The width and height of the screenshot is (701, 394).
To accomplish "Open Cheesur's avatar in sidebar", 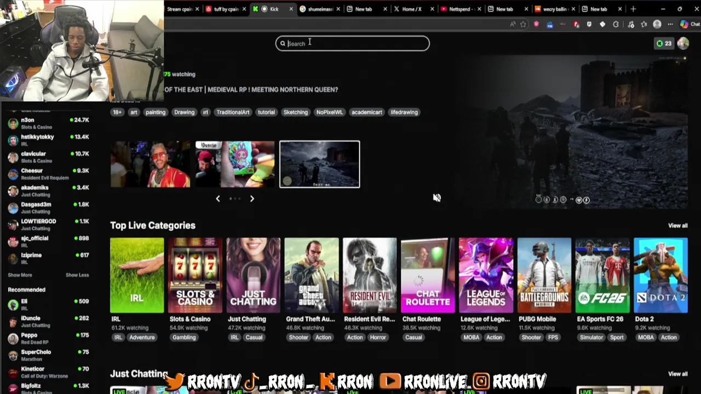I will (x=13, y=174).
